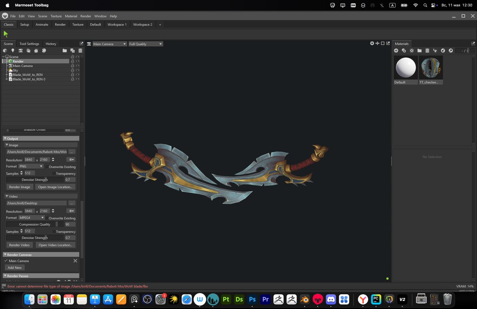The width and height of the screenshot is (477, 309).
Task: Browse for Image output path with the ... button
Action: point(72,152)
